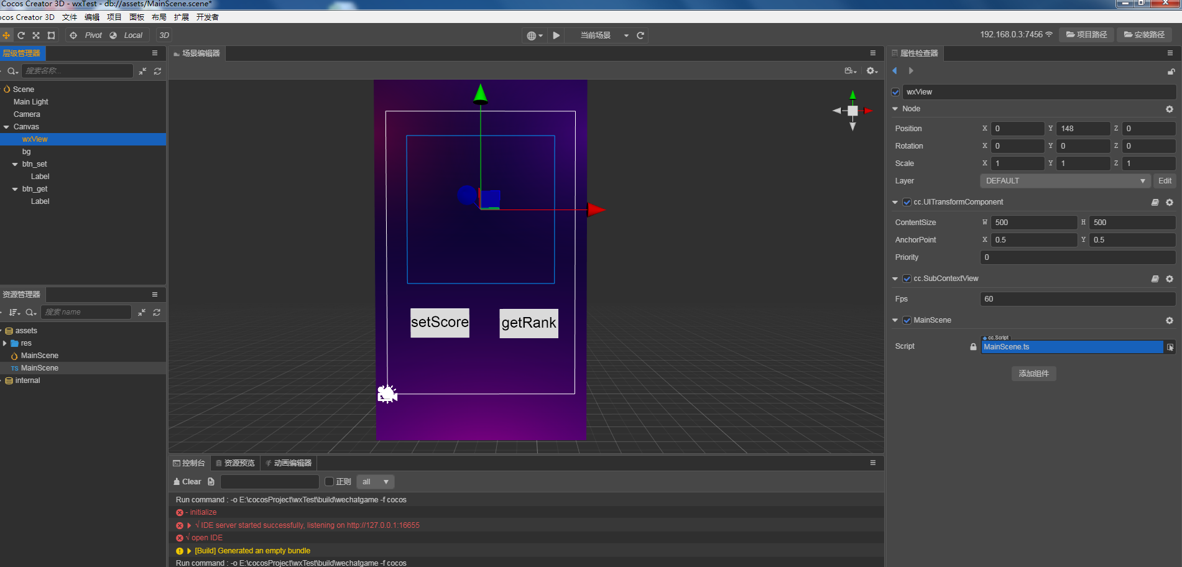Select the rect transform tool
Viewport: 1182px width, 567px height.
click(x=52, y=35)
